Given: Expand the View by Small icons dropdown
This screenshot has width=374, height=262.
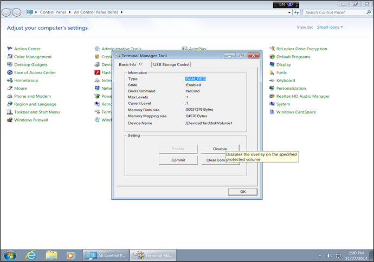Looking at the screenshot, I should point(330,27).
